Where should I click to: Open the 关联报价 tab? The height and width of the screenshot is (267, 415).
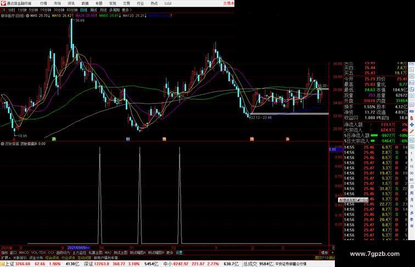coord(20,258)
